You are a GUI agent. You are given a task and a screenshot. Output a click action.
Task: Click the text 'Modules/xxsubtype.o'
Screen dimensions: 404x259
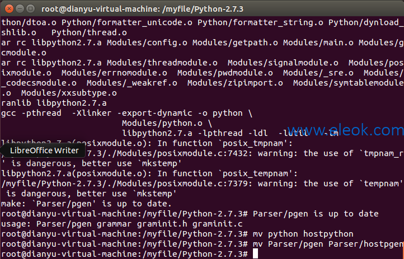coord(69,93)
